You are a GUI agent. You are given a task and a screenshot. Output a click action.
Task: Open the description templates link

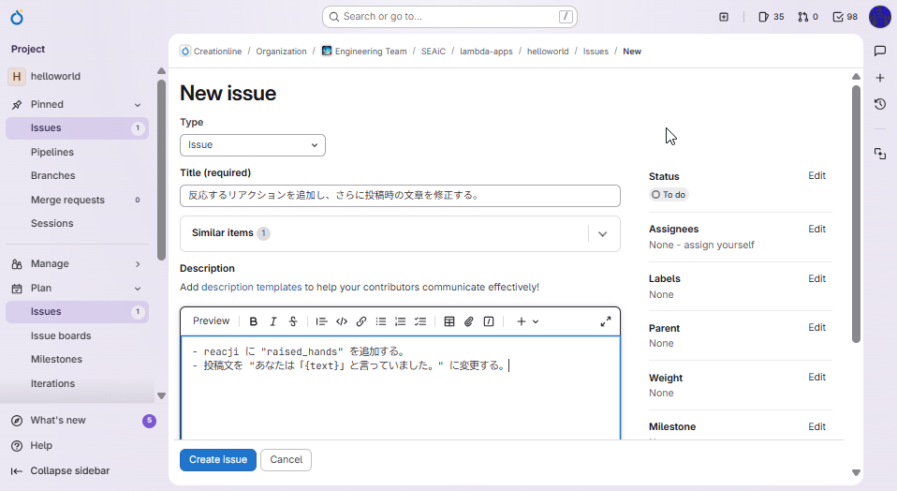tap(251, 288)
